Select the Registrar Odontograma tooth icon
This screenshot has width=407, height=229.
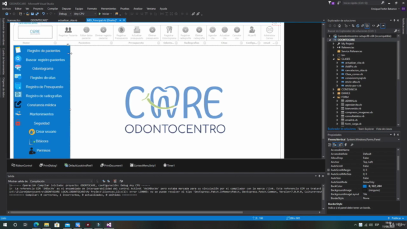click(x=169, y=30)
